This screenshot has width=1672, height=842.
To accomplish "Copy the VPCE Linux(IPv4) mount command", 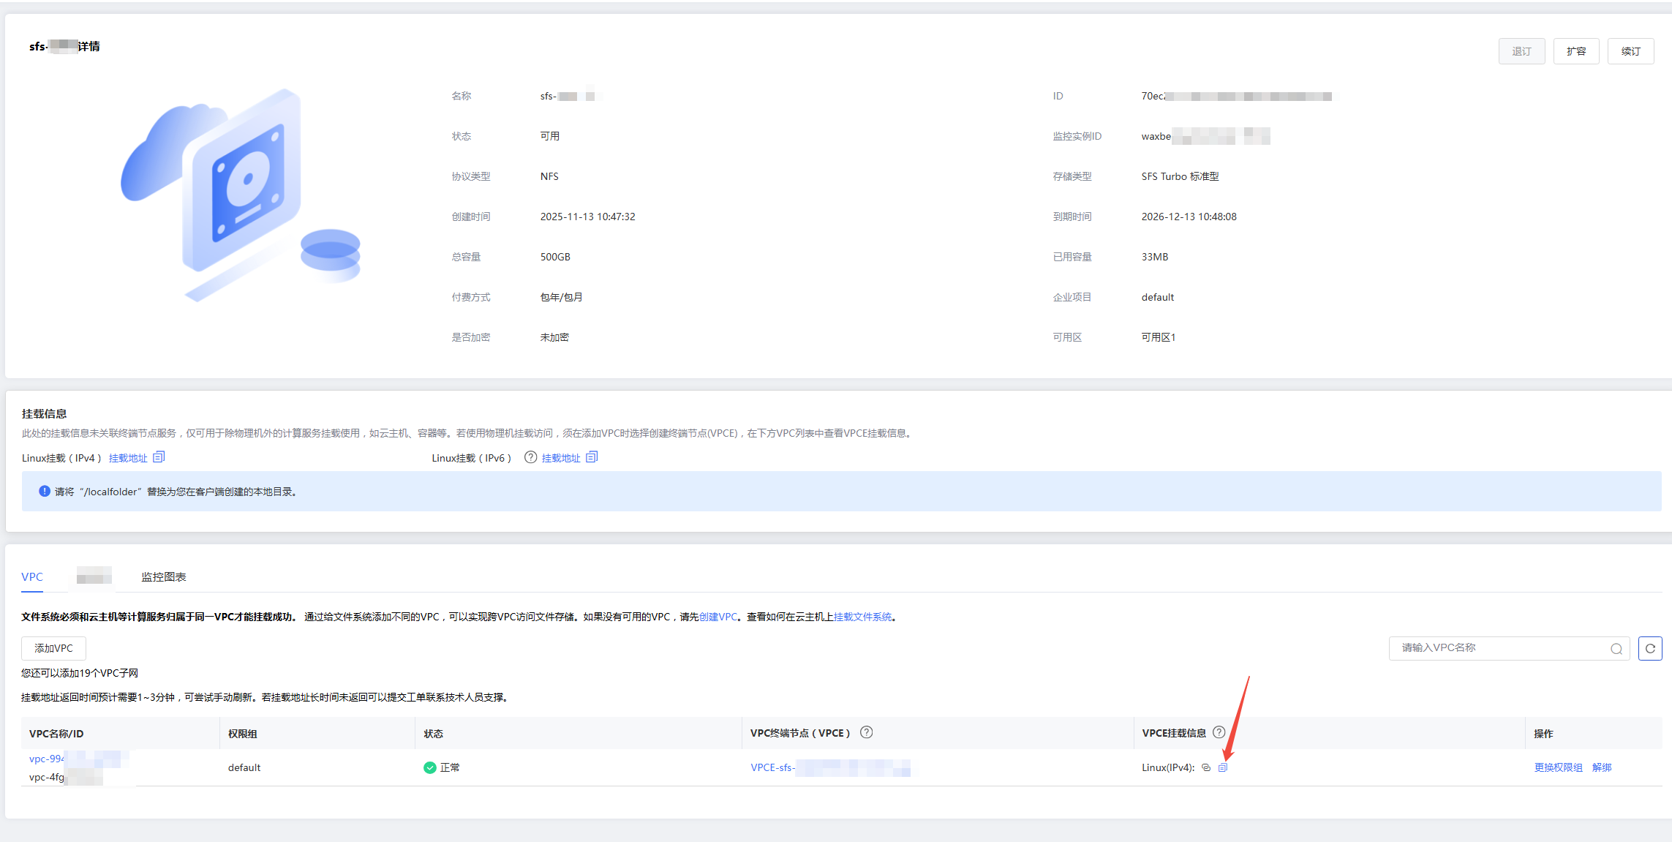I will [1222, 767].
